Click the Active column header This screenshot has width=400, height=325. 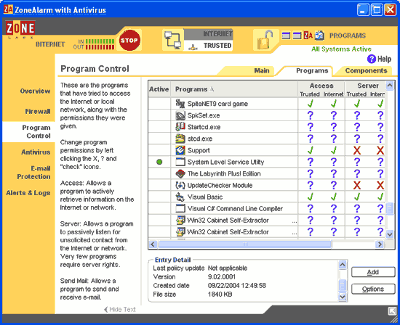(159, 89)
